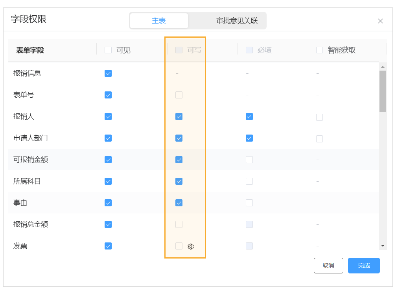Viewport: 396px width, 295px height.
Task: Click the 取消 button
Action: coord(328,266)
